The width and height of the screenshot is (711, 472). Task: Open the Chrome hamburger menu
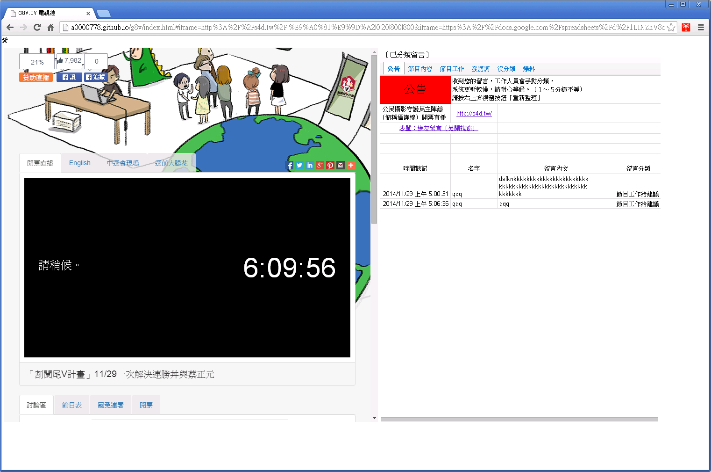click(x=701, y=28)
